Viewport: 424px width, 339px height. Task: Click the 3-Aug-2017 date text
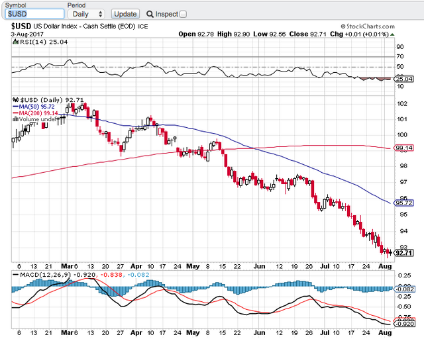(27, 34)
